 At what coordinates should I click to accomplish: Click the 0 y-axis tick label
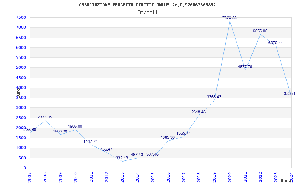[25, 168]
